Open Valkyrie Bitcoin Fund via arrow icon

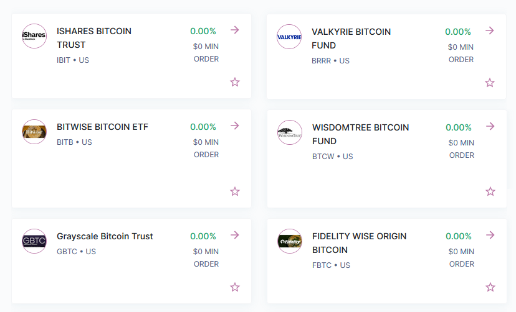click(490, 30)
